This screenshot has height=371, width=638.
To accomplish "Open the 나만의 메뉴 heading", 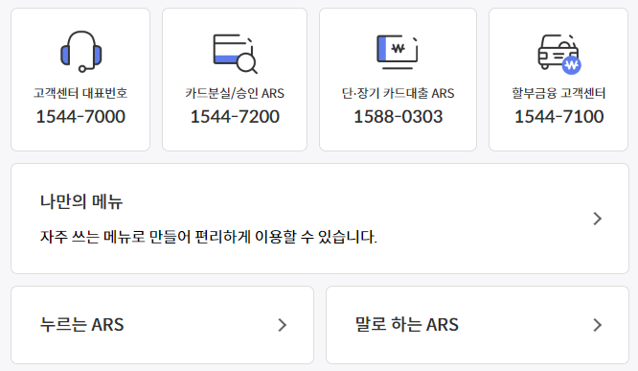I will pyautogui.click(x=81, y=201).
